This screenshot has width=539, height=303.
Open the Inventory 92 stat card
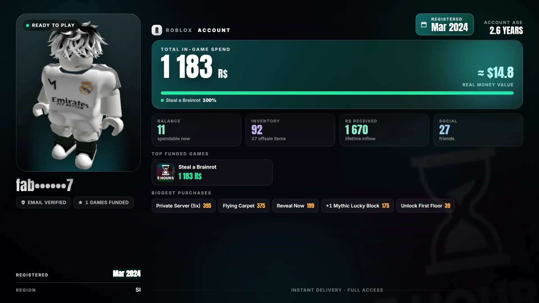(290, 130)
